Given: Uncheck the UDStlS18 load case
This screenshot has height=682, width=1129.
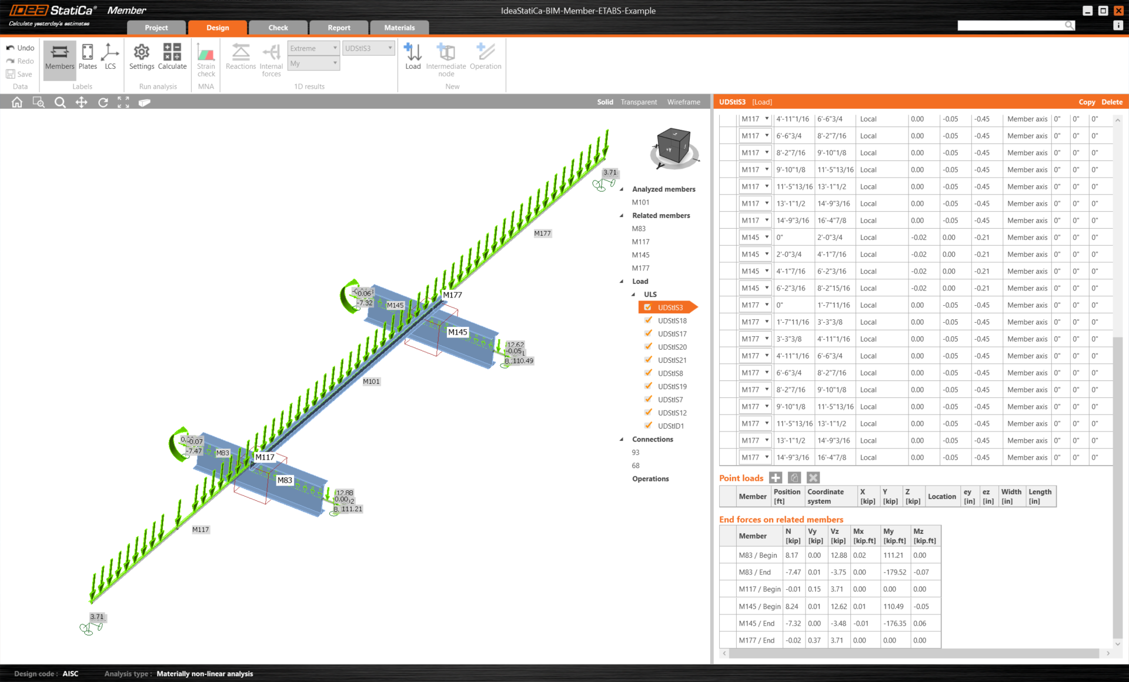Looking at the screenshot, I should click(x=648, y=320).
